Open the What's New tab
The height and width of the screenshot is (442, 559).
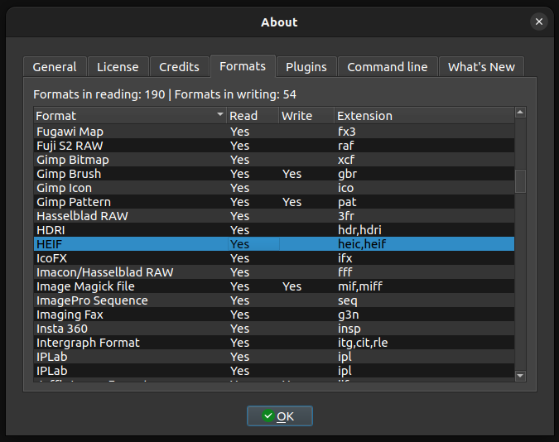click(x=481, y=67)
